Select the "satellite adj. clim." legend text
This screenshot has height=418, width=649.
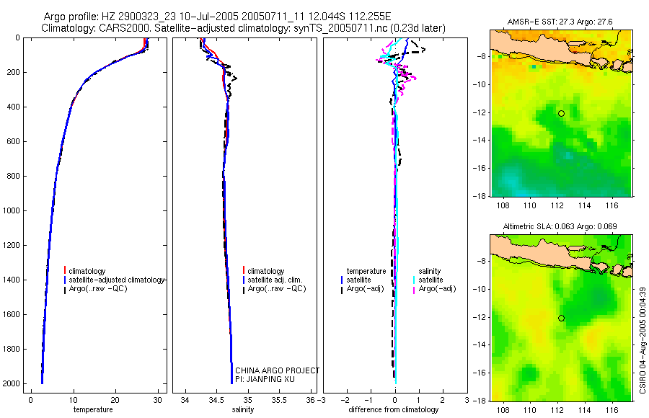(275, 280)
